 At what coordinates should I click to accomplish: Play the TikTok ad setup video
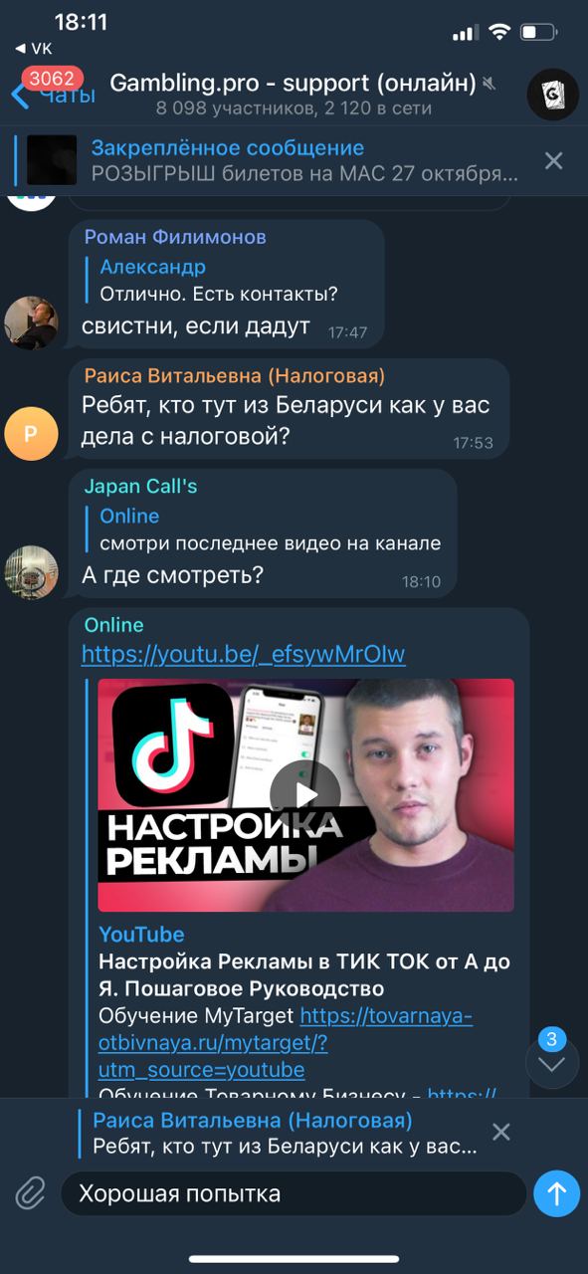pyautogui.click(x=305, y=795)
